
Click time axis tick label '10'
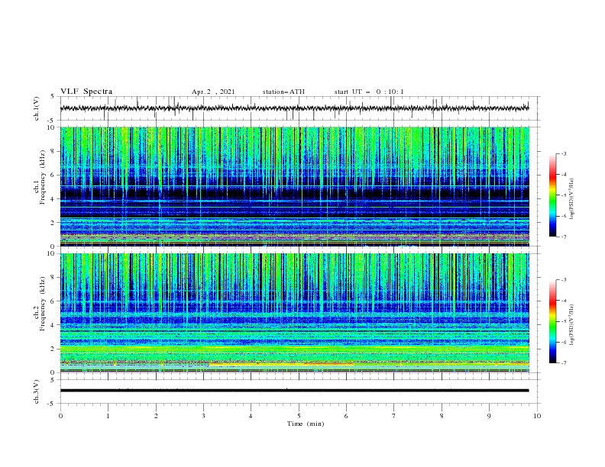click(537, 416)
